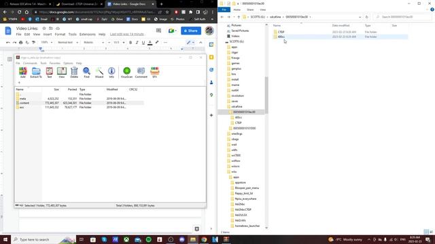Open Docs Insert menu
The height and width of the screenshot is (244, 435).
tap(47, 35)
